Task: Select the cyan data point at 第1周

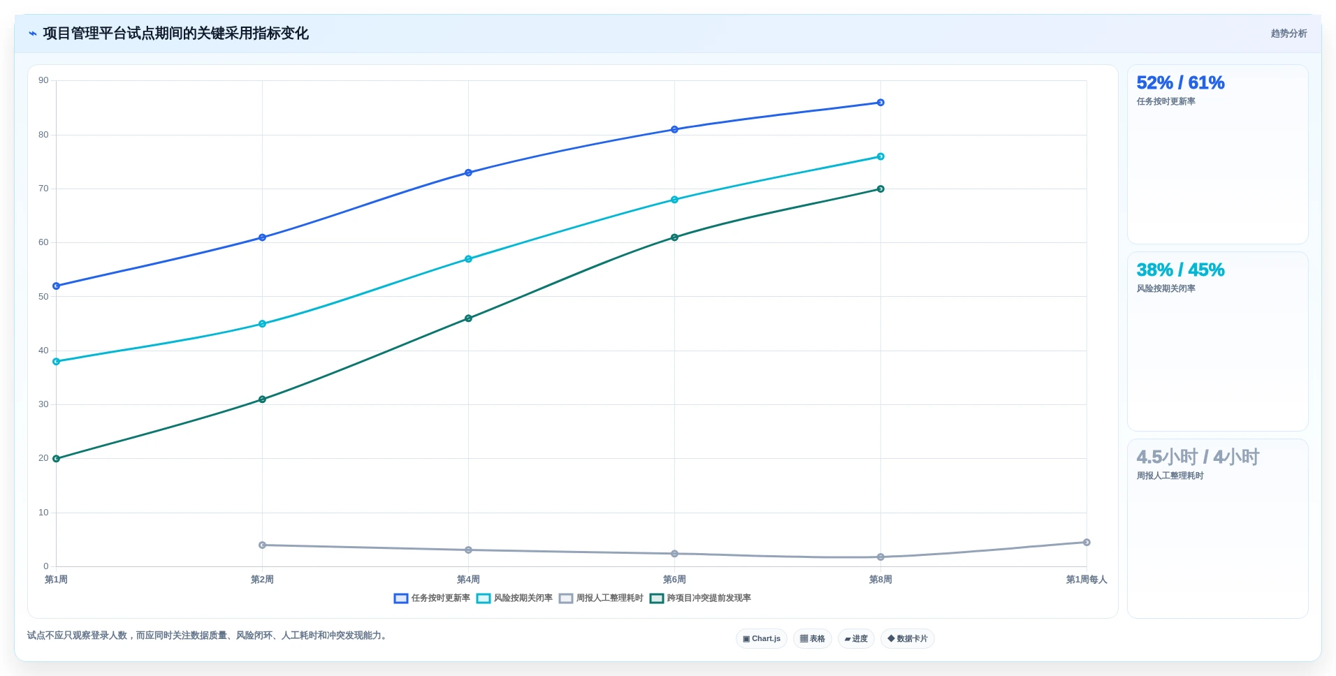Action: point(57,362)
